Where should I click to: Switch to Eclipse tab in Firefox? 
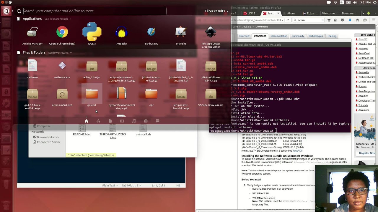(x=310, y=13)
